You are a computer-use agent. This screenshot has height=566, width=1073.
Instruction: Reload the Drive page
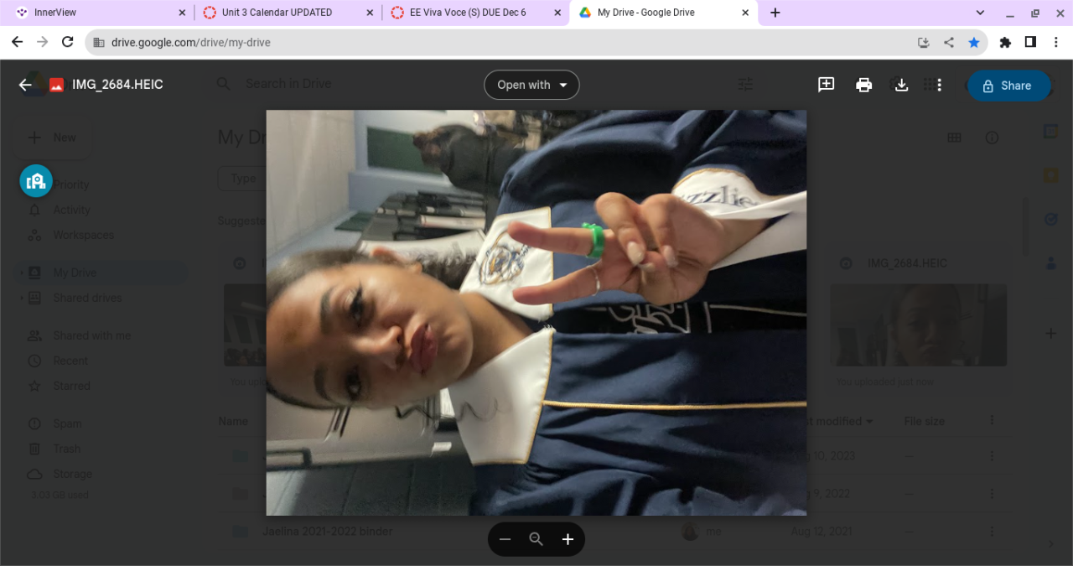click(x=68, y=42)
